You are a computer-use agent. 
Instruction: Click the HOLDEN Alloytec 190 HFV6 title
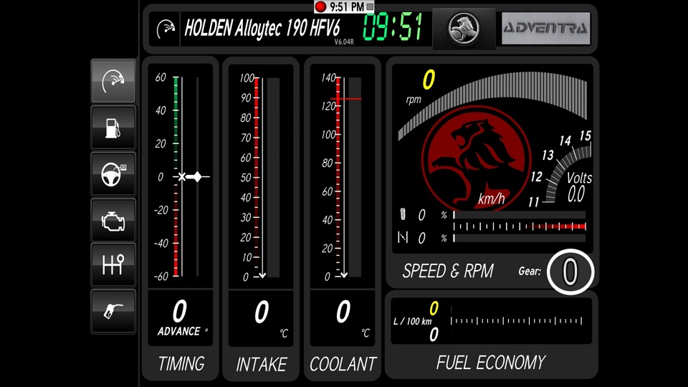(x=262, y=28)
